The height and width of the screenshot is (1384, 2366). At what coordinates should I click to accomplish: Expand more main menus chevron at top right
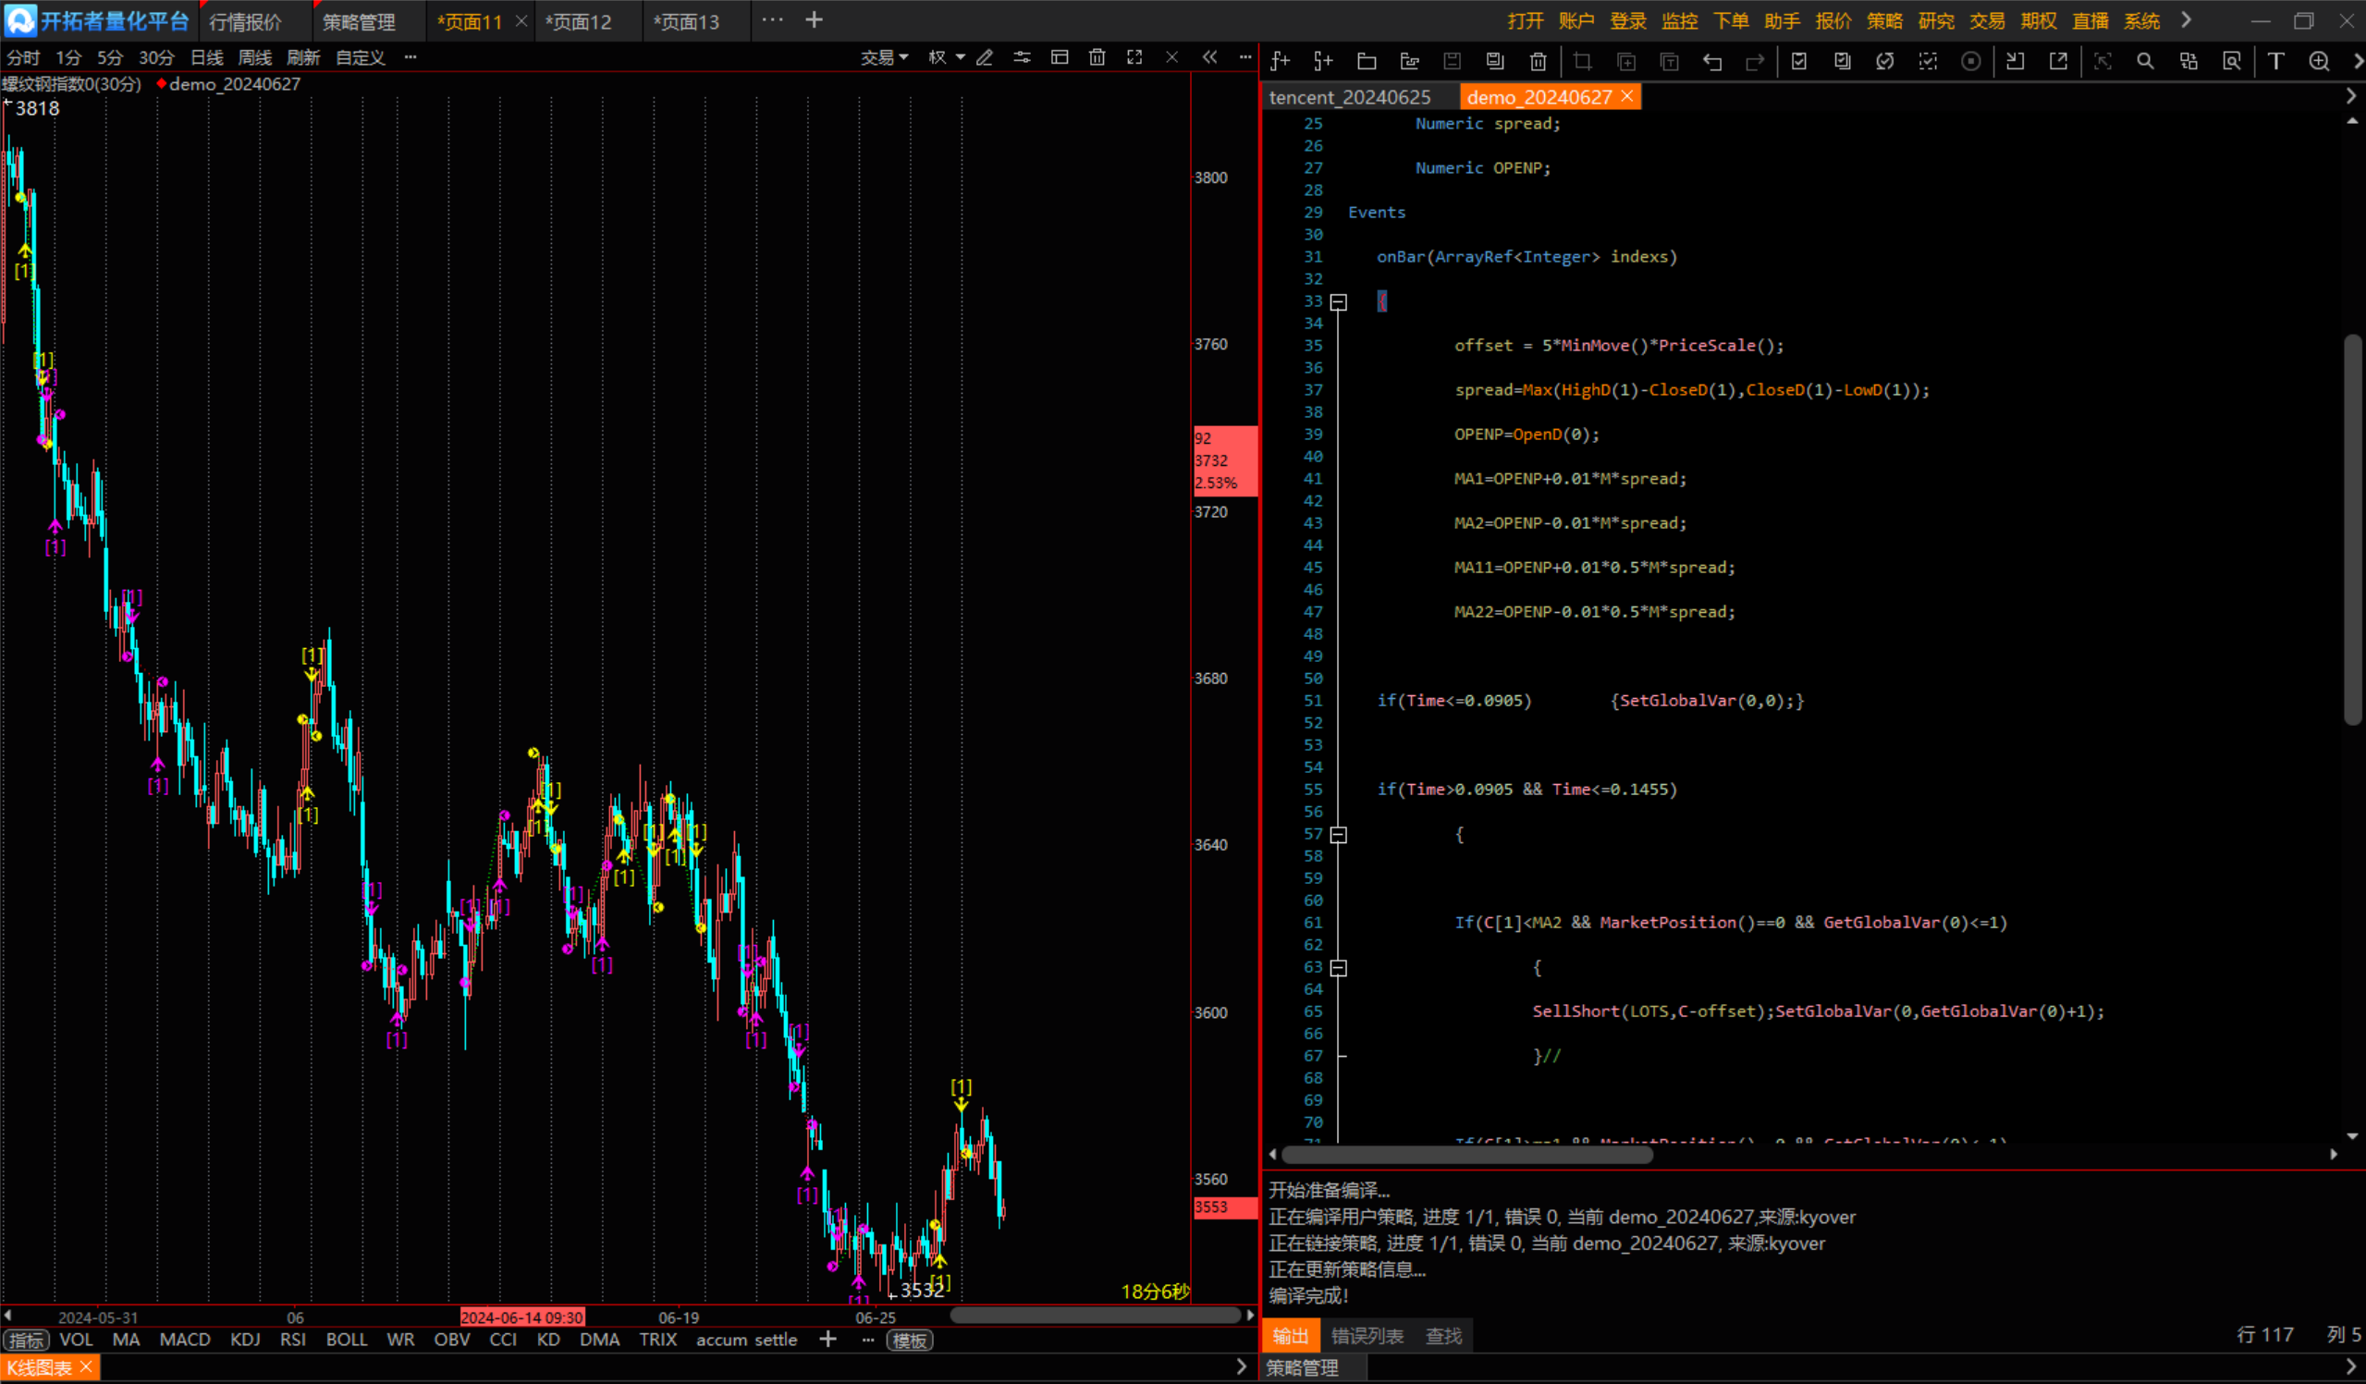(x=2187, y=19)
